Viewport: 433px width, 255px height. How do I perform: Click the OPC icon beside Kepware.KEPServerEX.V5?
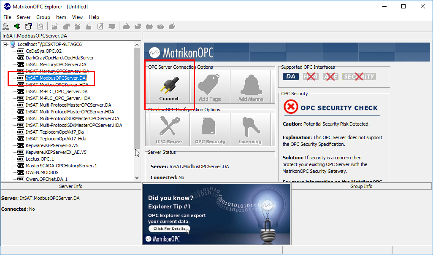20,145
